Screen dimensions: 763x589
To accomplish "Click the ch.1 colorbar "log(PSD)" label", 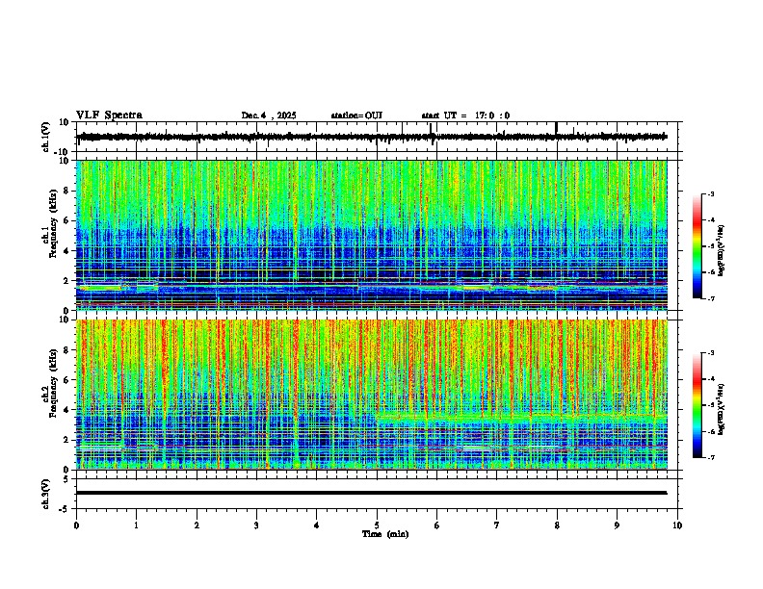I will click(x=721, y=250).
